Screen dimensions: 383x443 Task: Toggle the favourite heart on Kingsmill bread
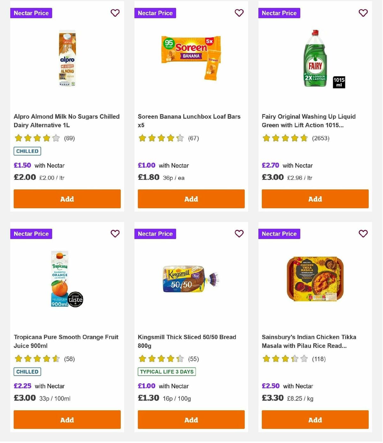click(x=239, y=234)
